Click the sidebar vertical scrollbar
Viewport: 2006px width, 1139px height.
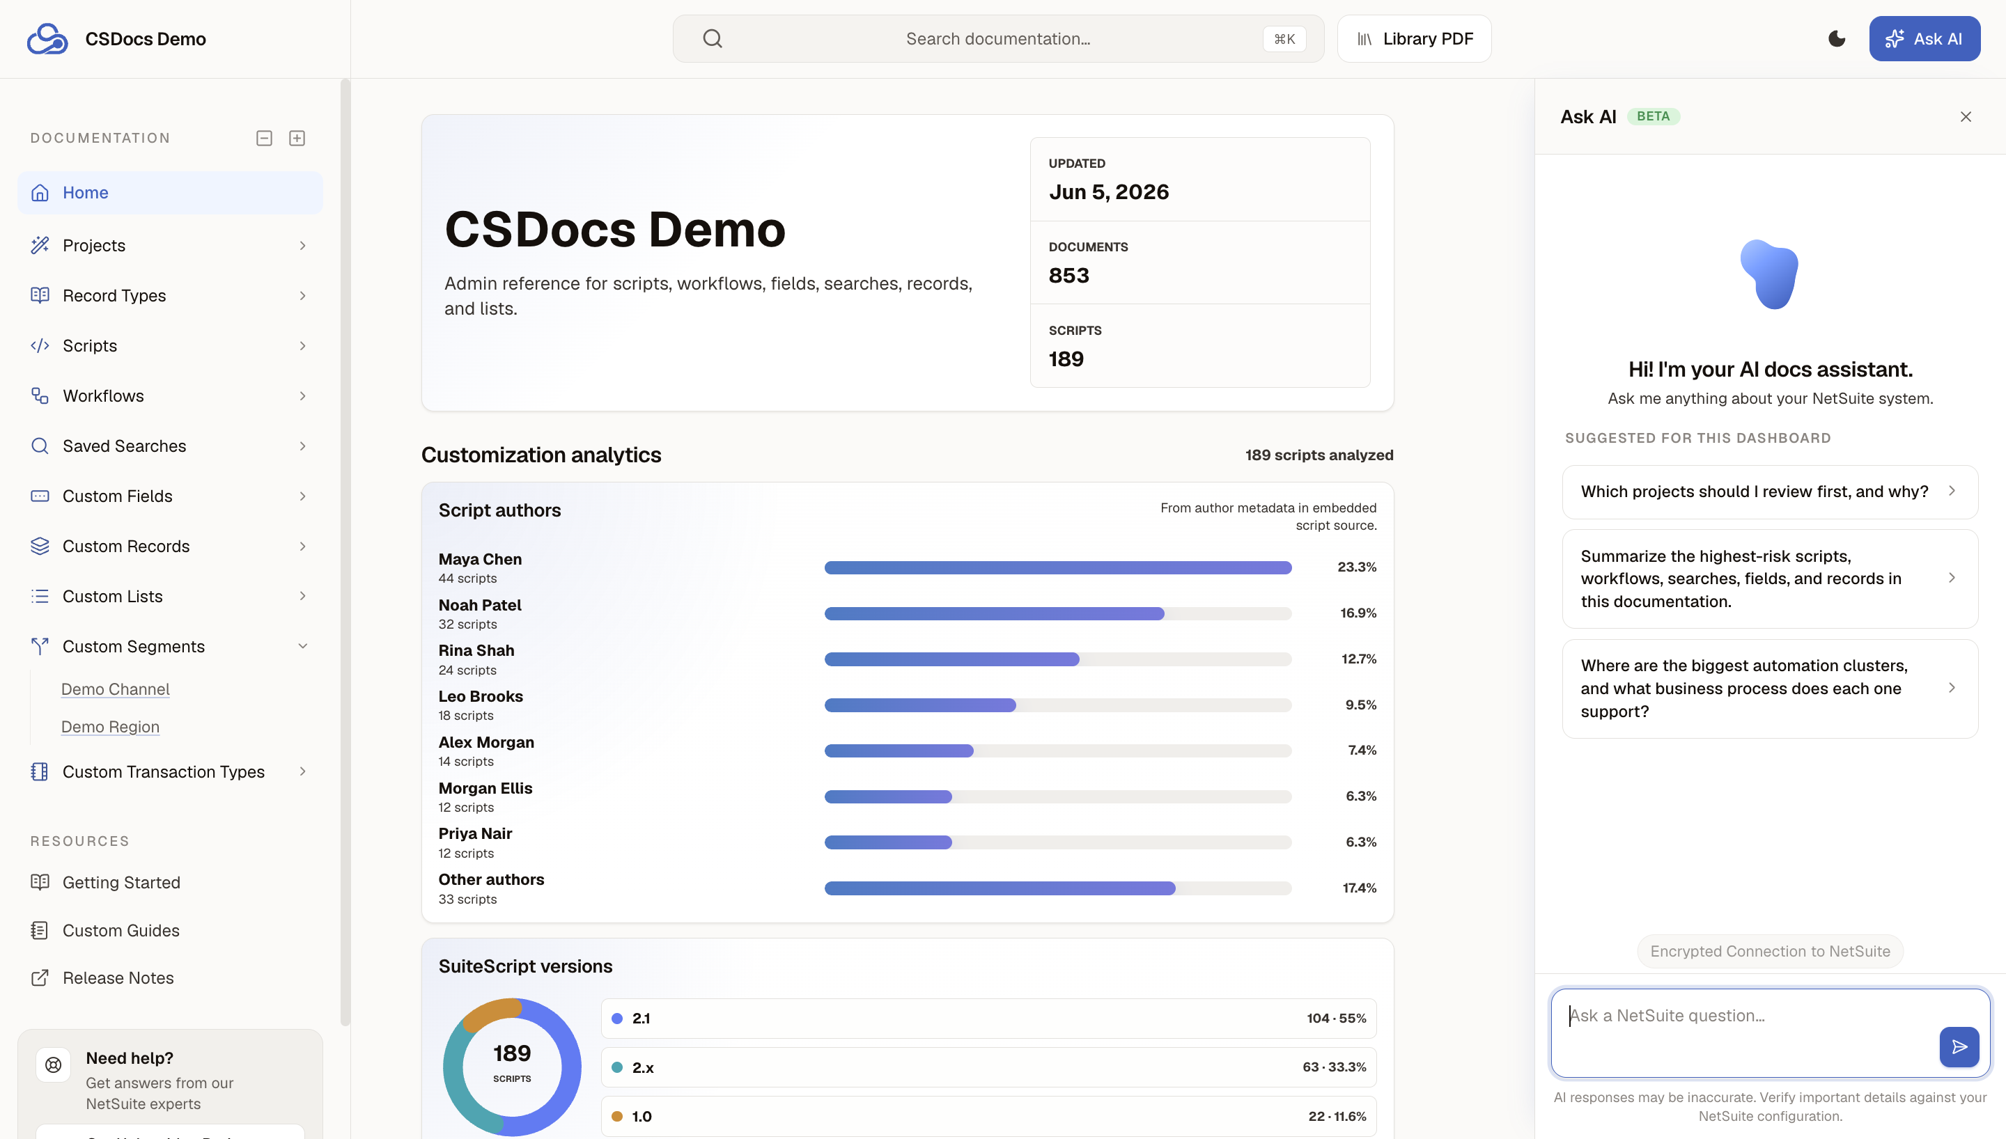[345, 552]
